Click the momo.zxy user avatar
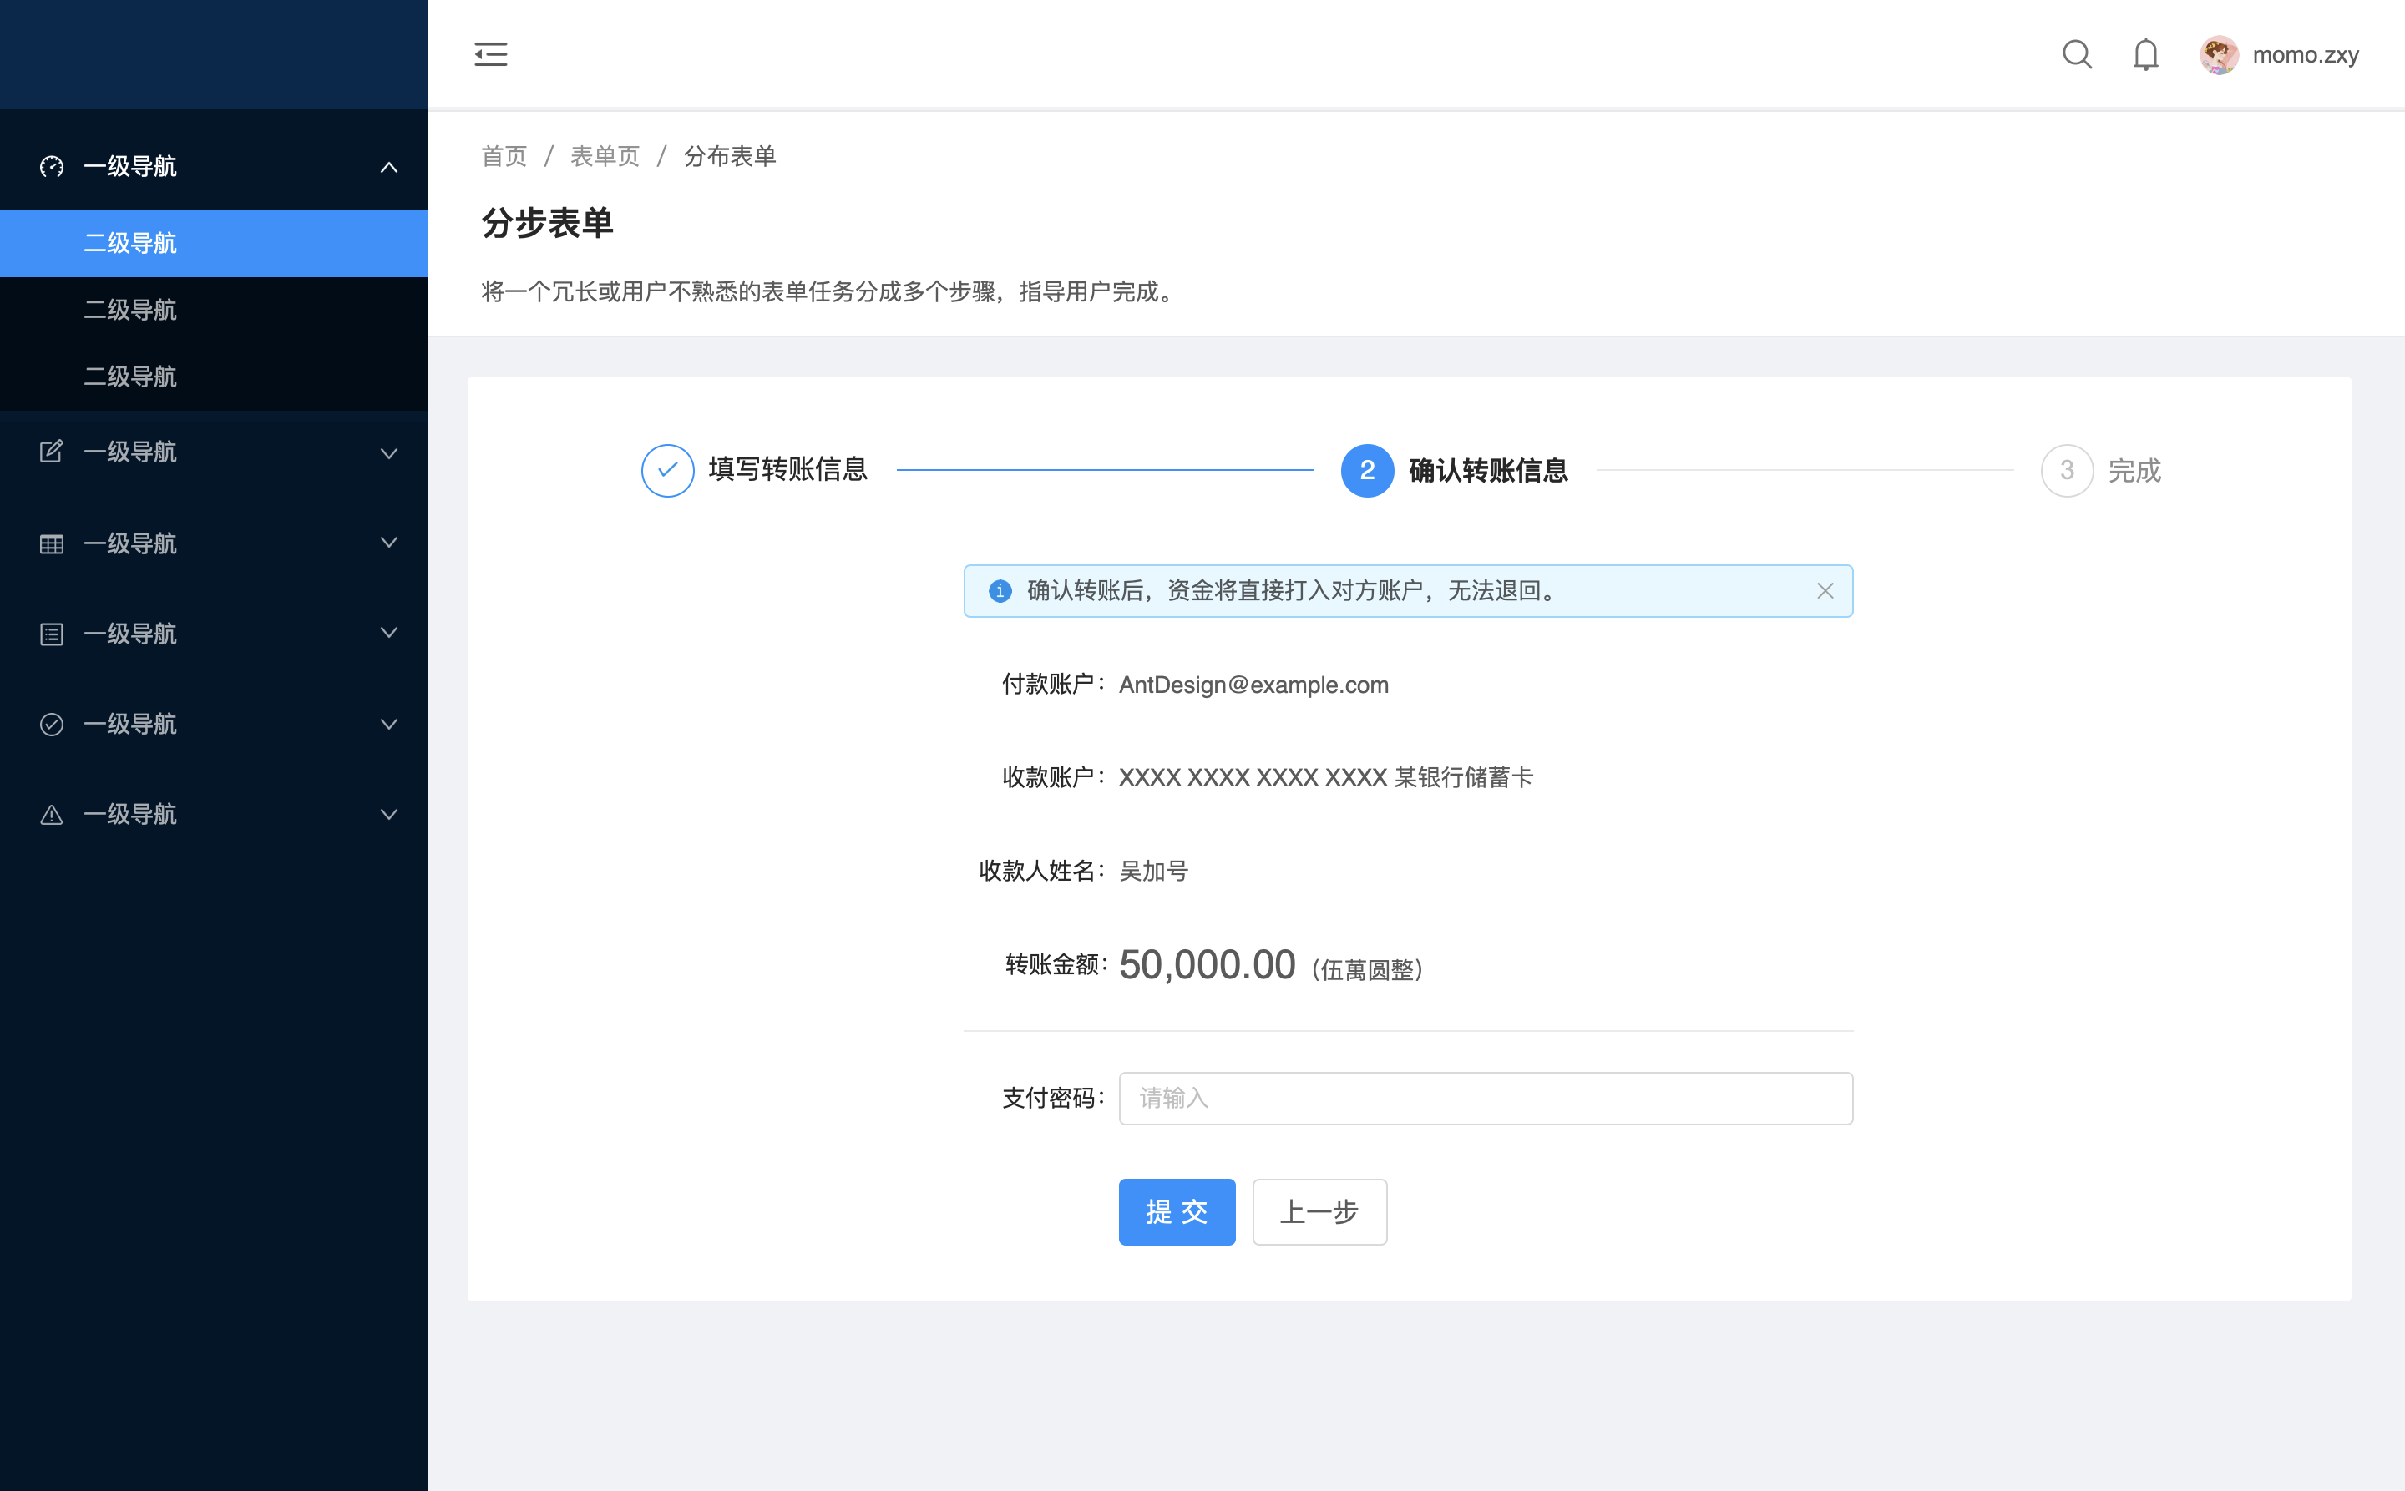This screenshot has width=2405, height=1491. (x=2219, y=55)
